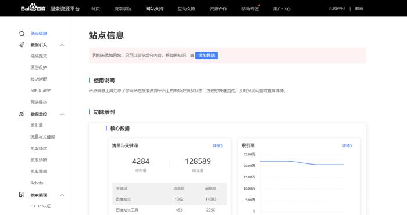Click the 百度站长工具 keyword row

(x=170, y=210)
